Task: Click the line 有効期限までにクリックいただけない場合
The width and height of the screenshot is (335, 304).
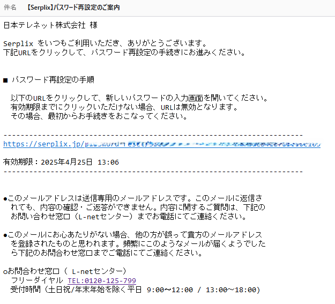Action: pyautogui.click(x=124, y=107)
